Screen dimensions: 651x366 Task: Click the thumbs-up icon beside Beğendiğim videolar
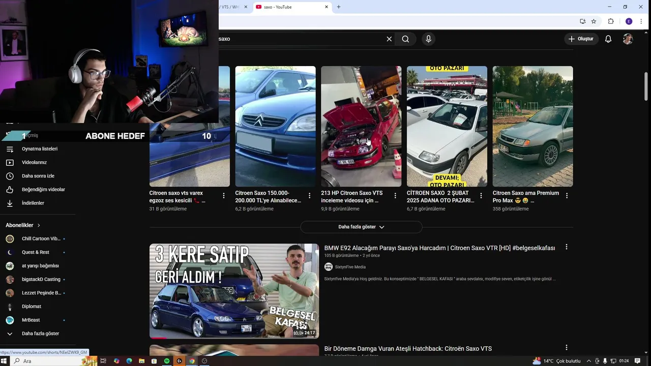pyautogui.click(x=10, y=190)
